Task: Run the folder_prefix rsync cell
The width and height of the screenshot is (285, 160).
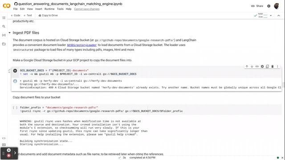Action: coord(15,108)
